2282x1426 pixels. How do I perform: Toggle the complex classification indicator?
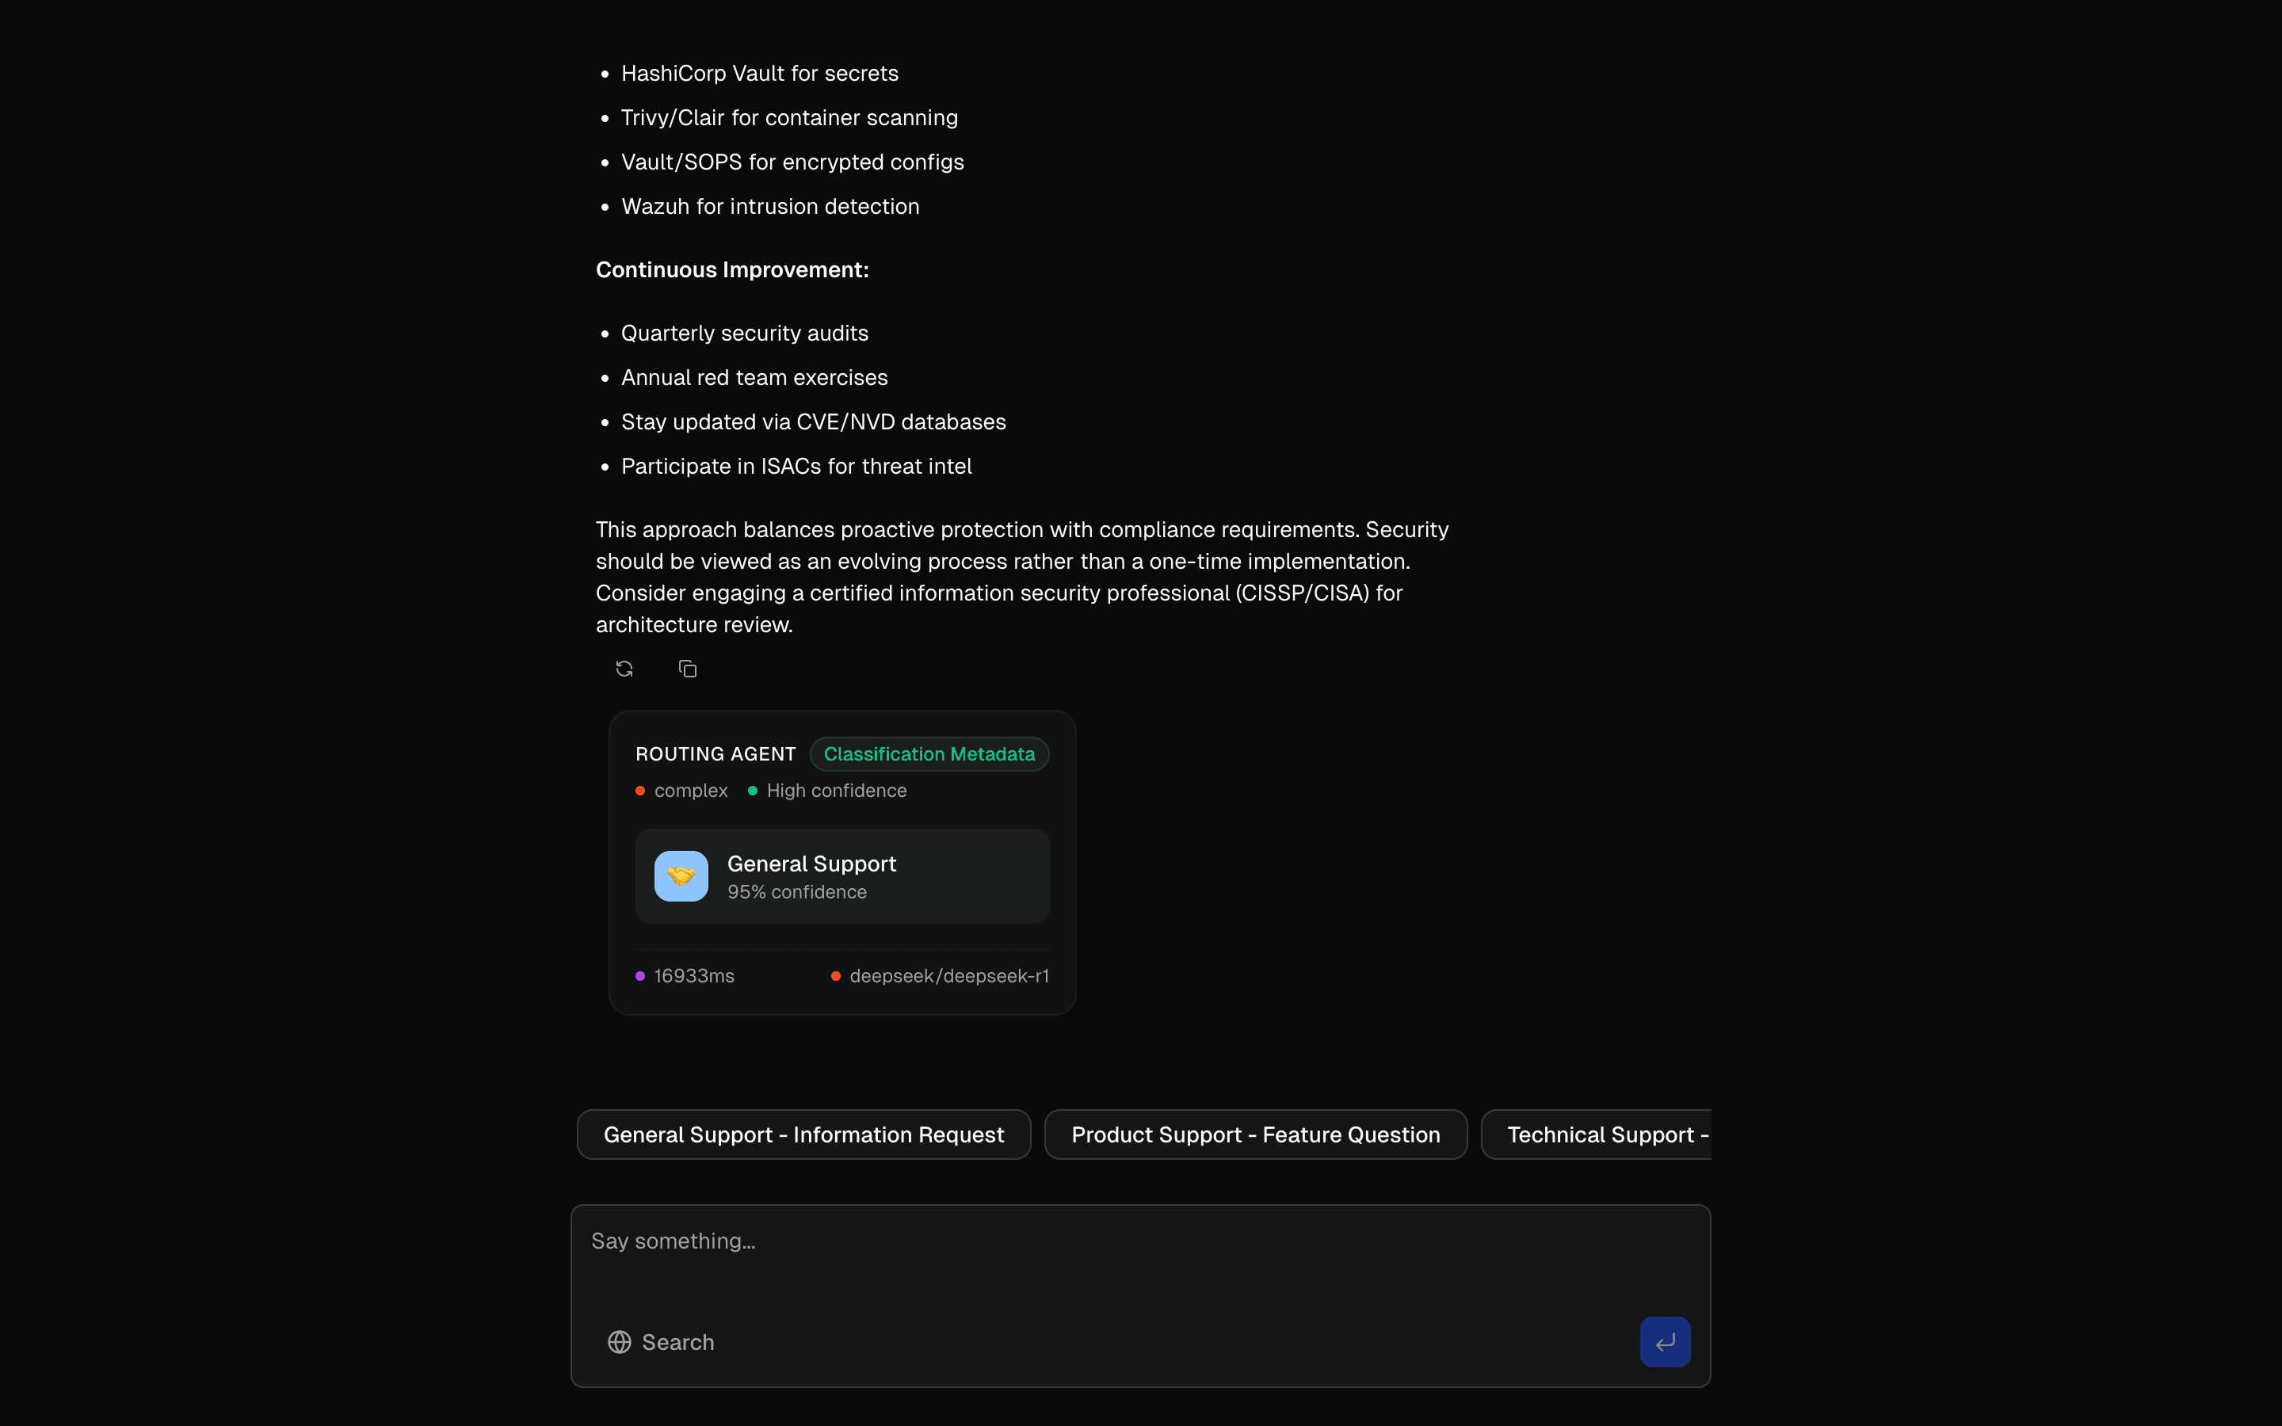pyautogui.click(x=641, y=791)
